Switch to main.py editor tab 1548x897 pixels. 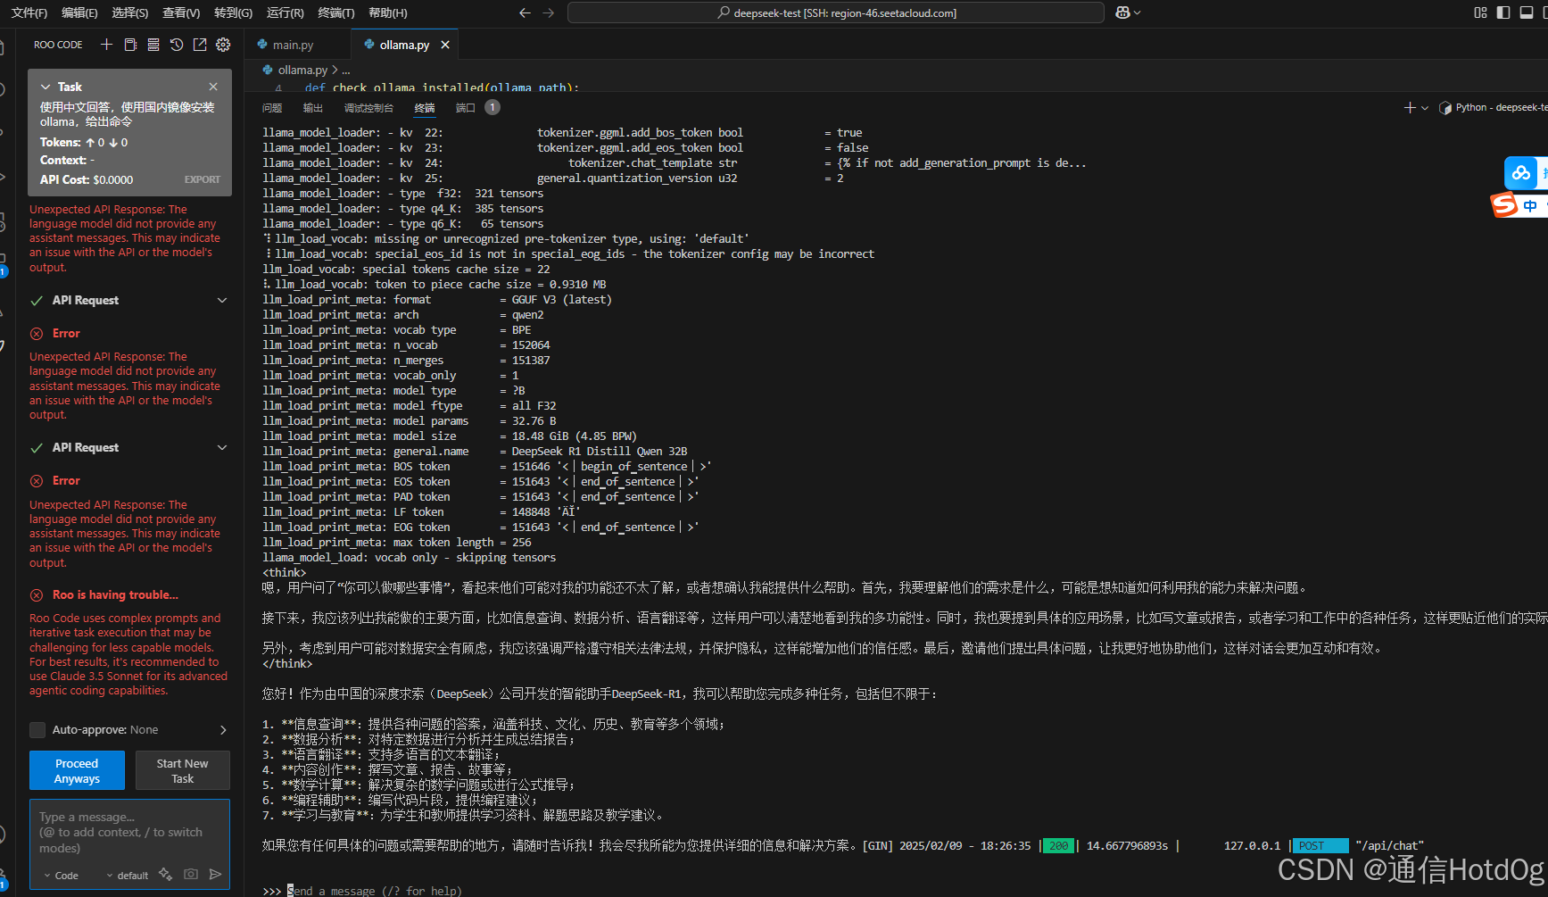tap(294, 45)
